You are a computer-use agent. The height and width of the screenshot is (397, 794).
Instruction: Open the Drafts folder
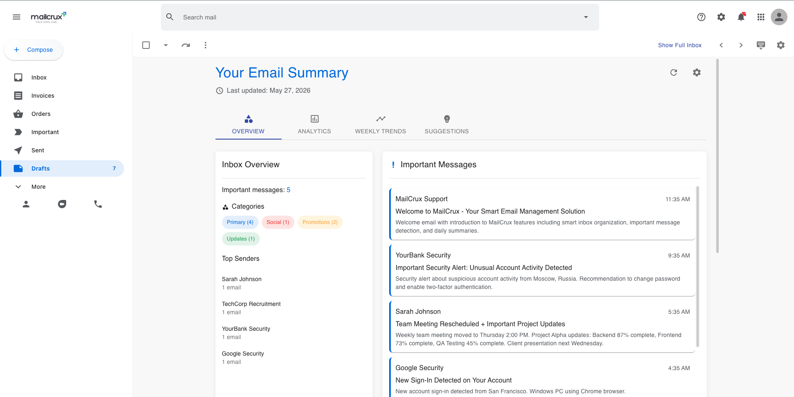[62, 168]
